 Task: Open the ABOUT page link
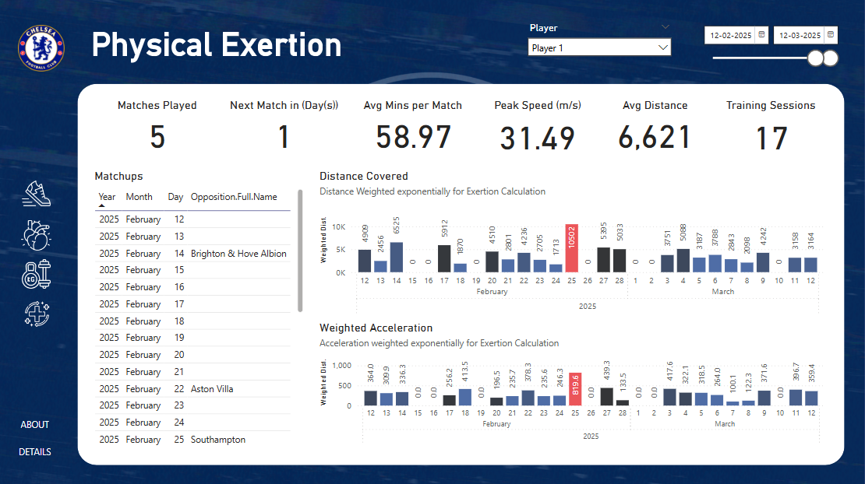(35, 425)
